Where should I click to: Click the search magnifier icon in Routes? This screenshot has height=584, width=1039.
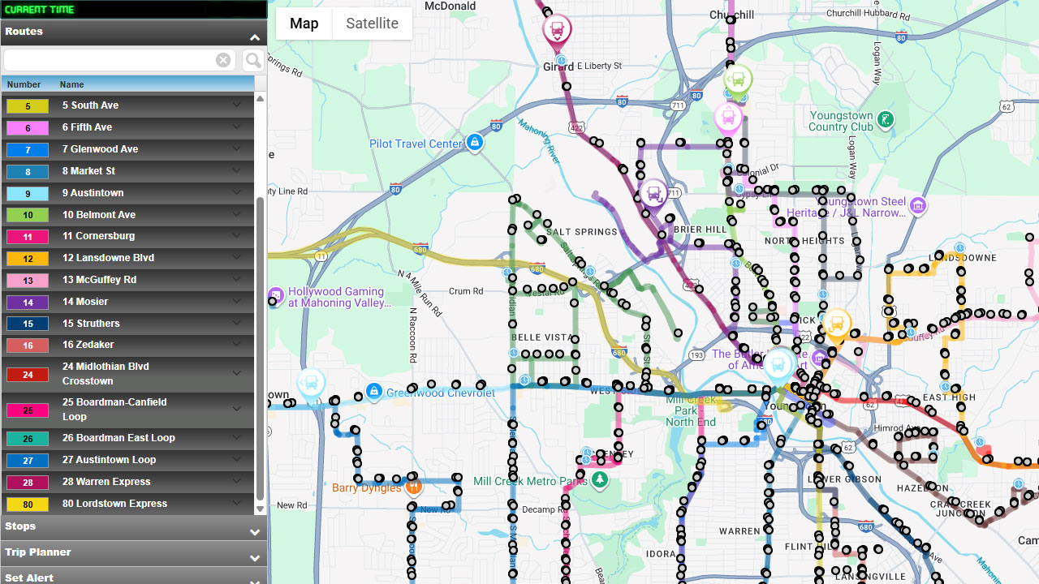click(x=253, y=60)
